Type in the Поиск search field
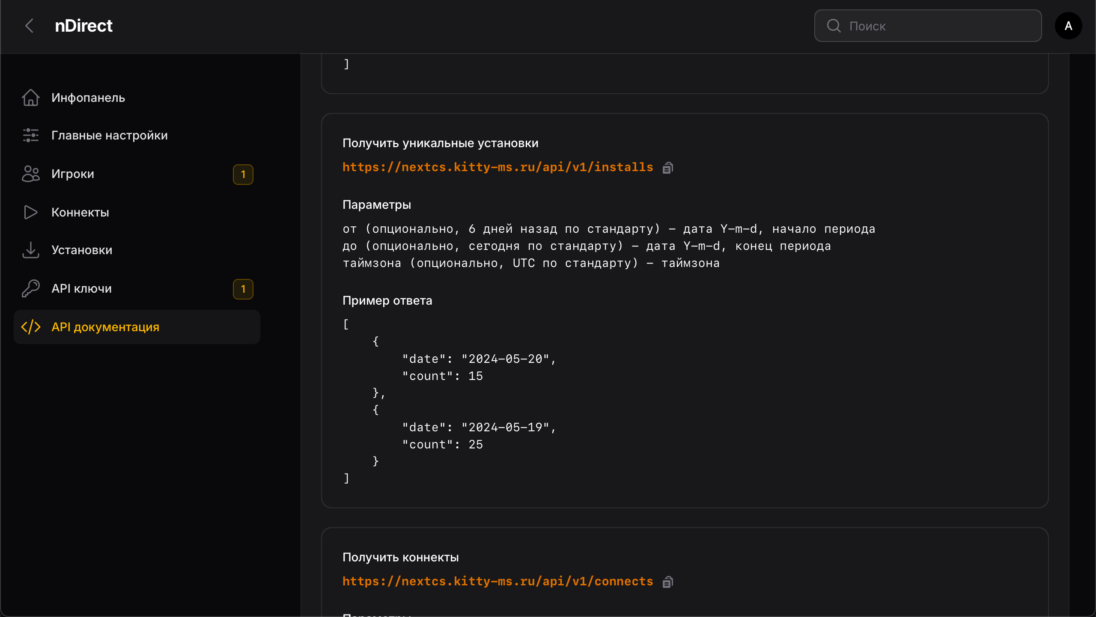1096x617 pixels. point(942,26)
